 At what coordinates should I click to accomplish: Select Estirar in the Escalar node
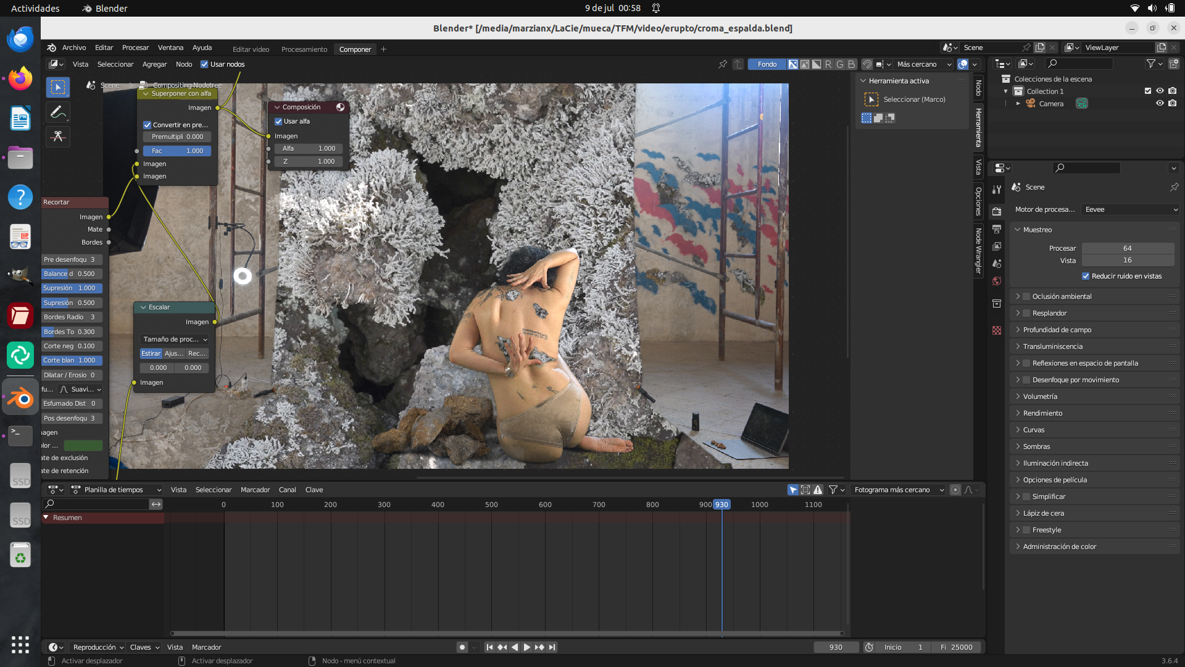tap(151, 353)
